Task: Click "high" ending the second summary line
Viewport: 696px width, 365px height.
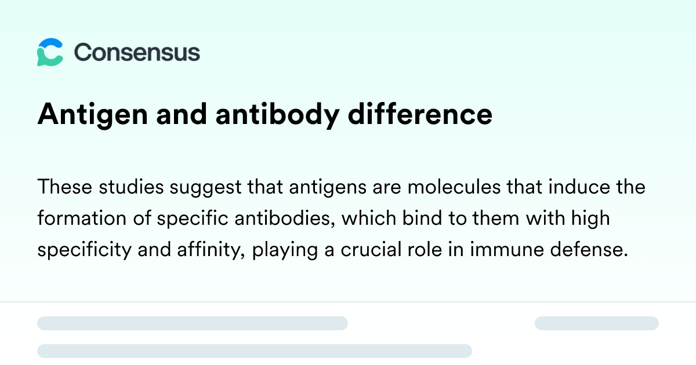Action: [591, 220]
